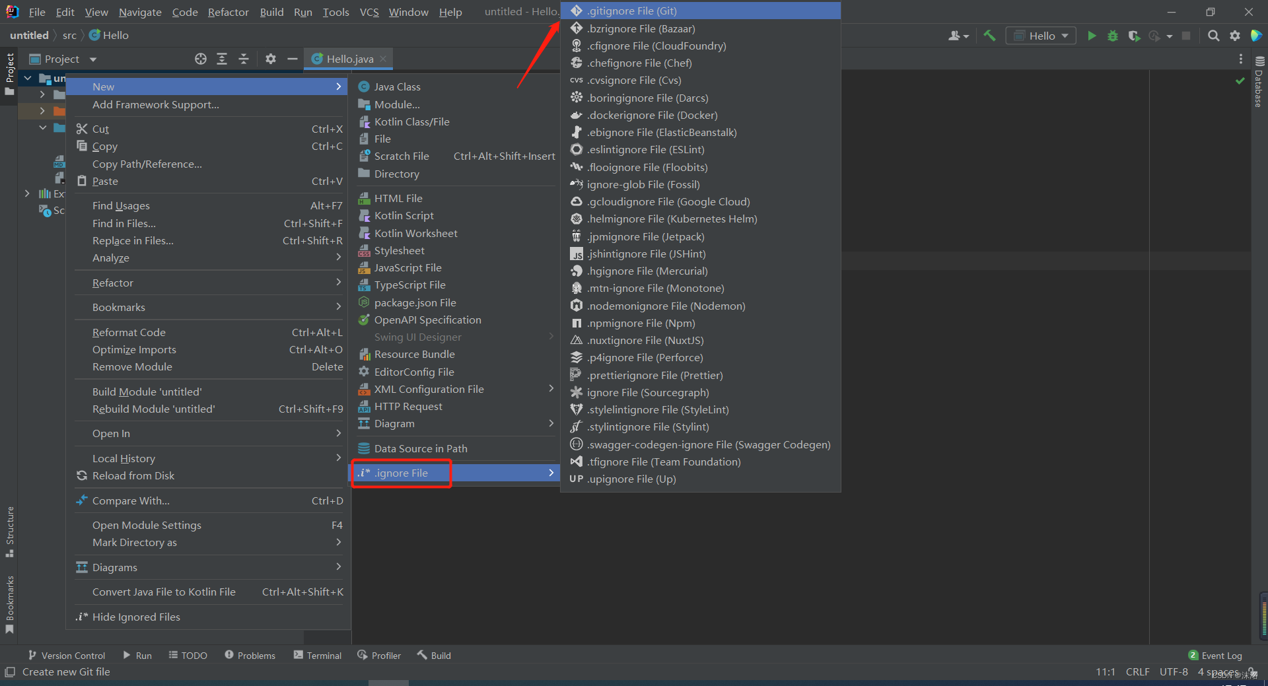Click the Select Opened File target icon
Image resolution: width=1268 pixels, height=686 pixels.
click(201, 59)
